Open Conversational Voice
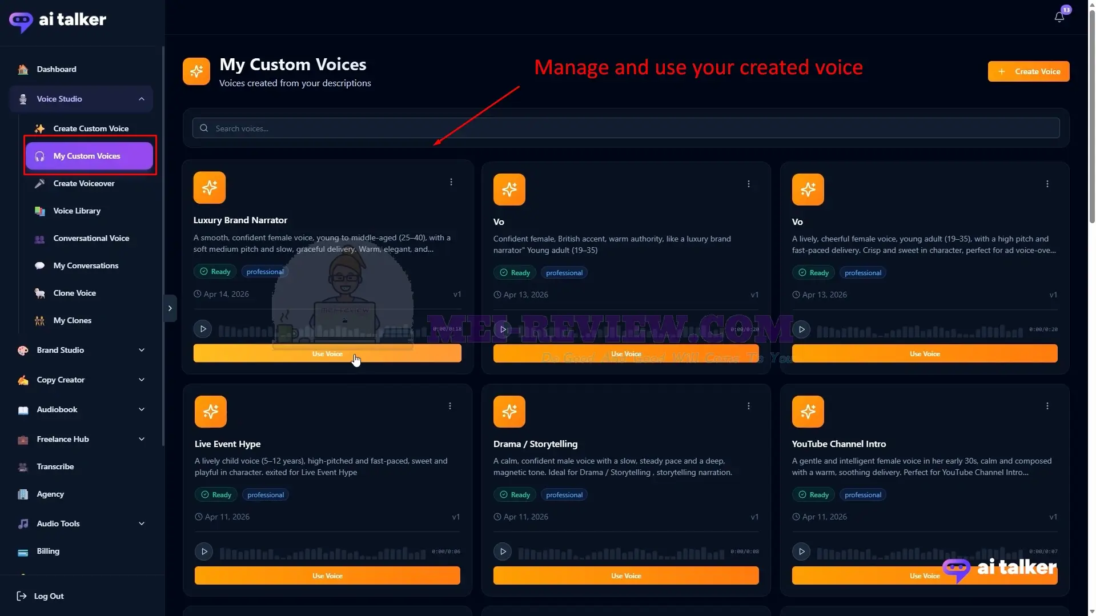 tap(89, 238)
